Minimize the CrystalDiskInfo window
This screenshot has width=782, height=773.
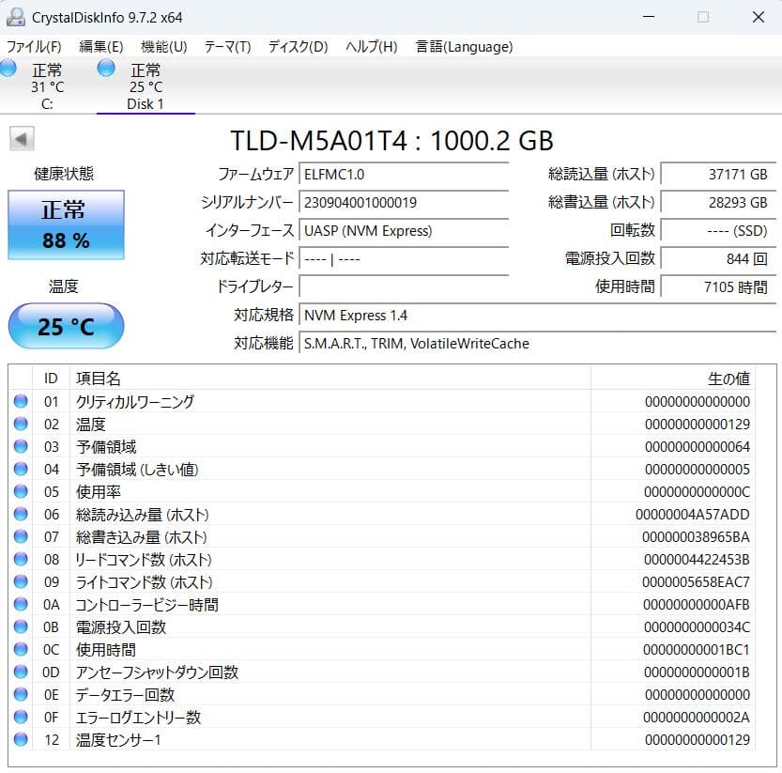pyautogui.click(x=649, y=17)
